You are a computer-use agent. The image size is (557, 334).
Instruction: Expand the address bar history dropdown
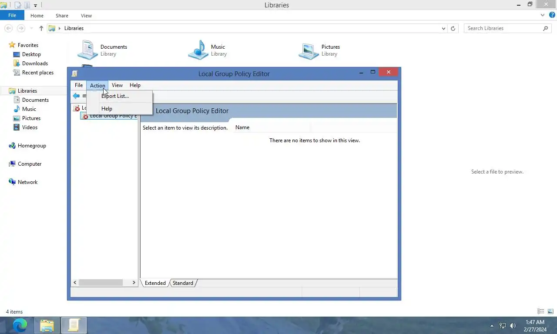coord(443,28)
